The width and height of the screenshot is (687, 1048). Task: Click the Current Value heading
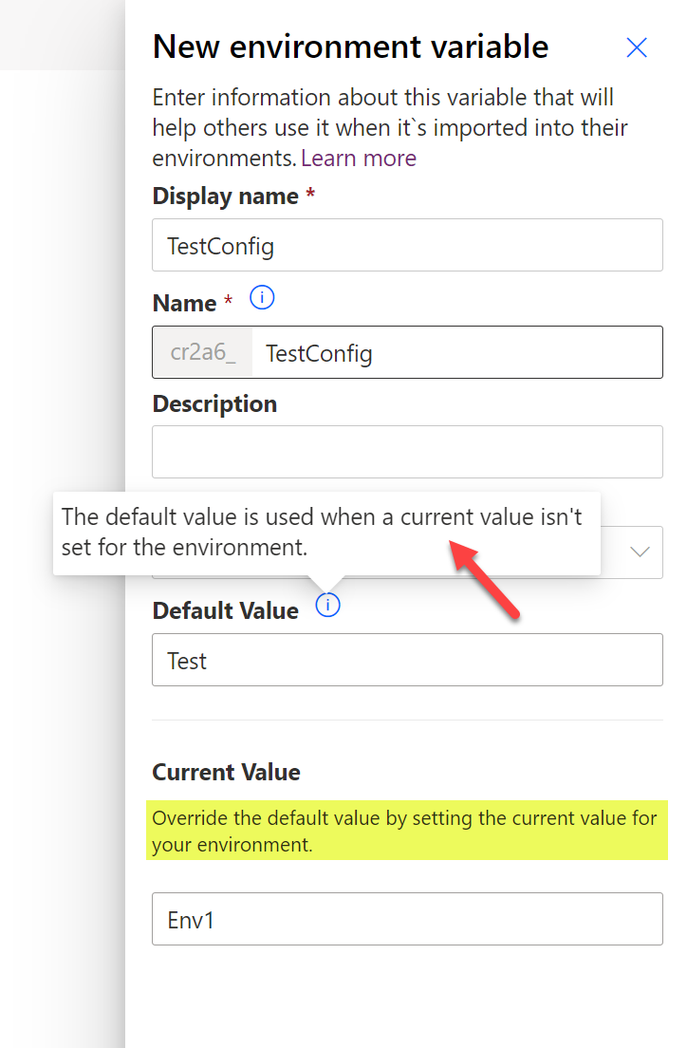tap(226, 772)
